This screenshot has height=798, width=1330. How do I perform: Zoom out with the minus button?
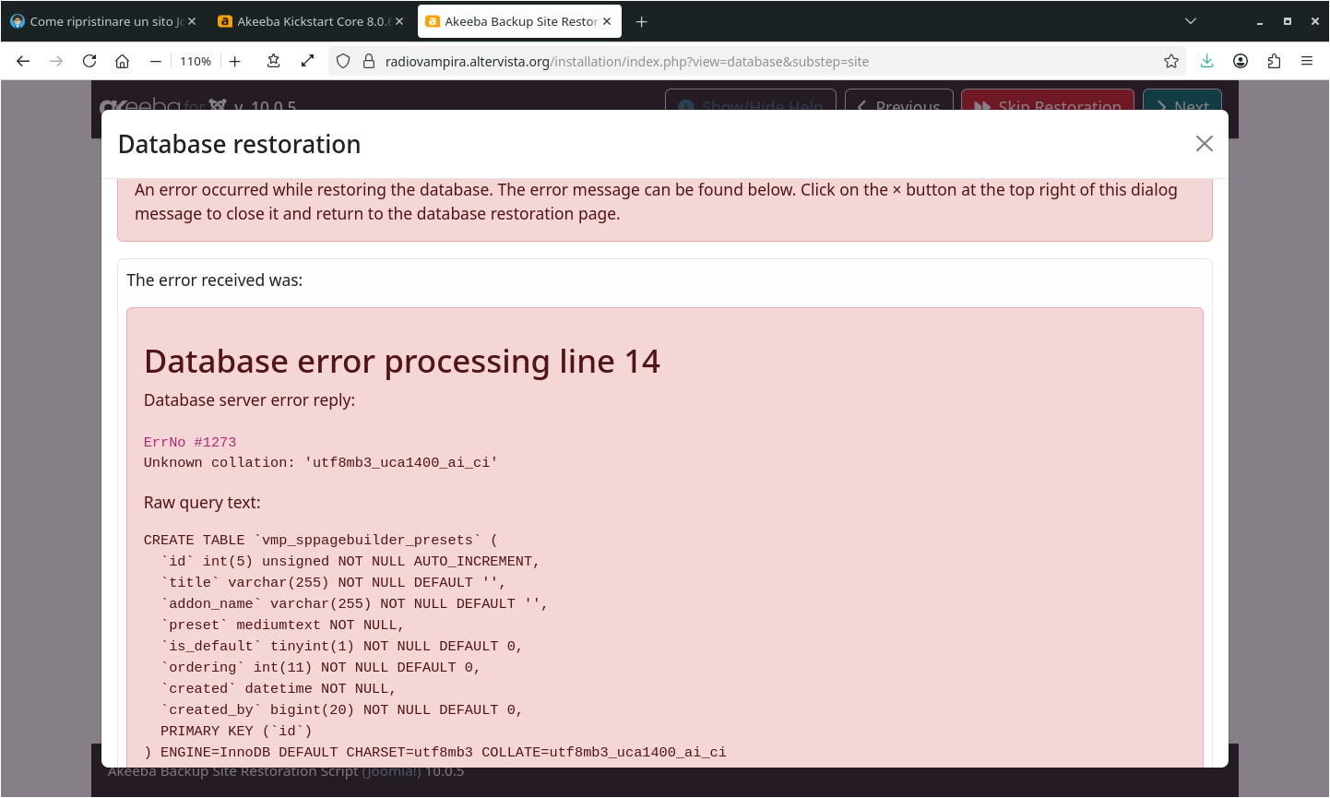[155, 61]
